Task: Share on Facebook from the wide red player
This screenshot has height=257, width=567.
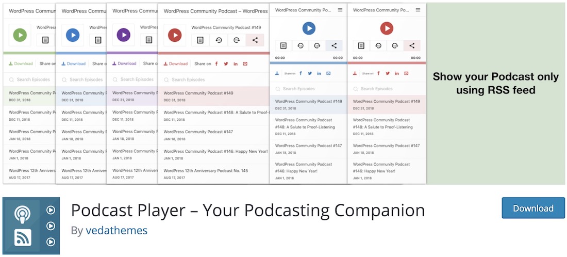Action: [x=216, y=63]
